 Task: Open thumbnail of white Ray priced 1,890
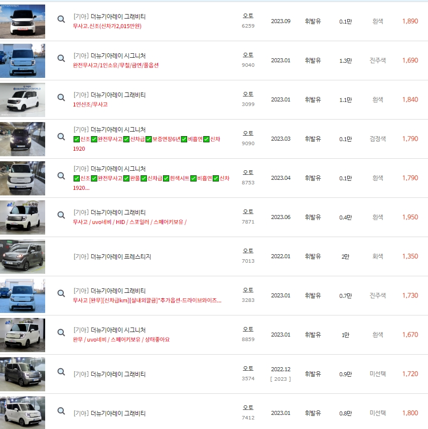click(23, 21)
